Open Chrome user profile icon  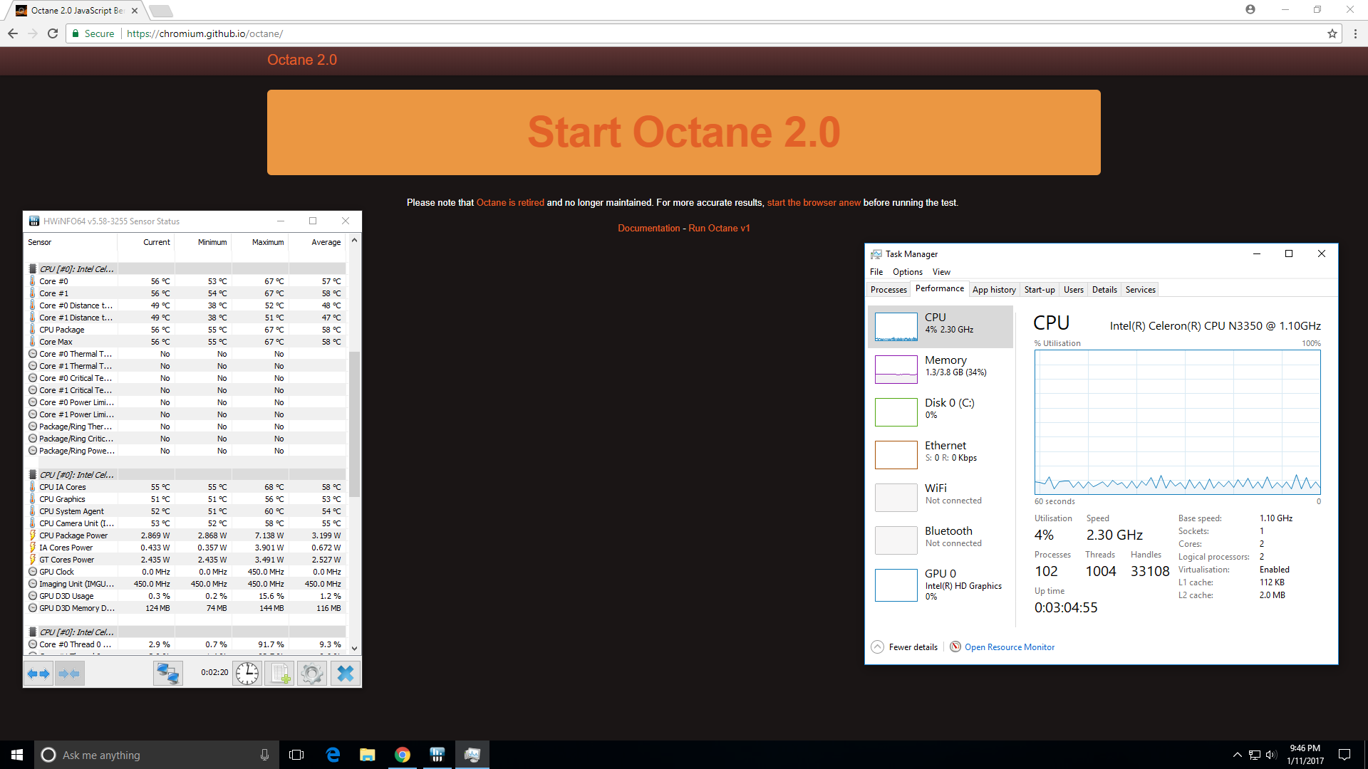1250,9
